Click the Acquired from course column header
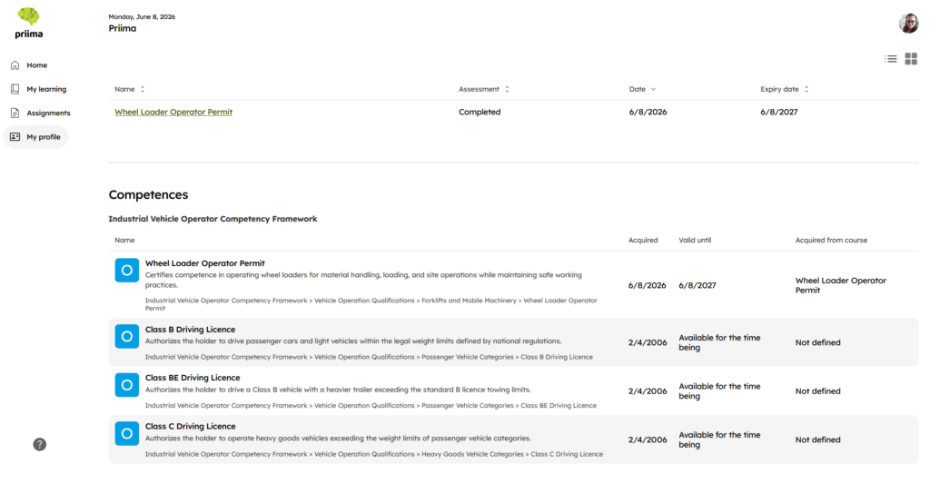Viewport: 930px width, 484px height. 831,241
